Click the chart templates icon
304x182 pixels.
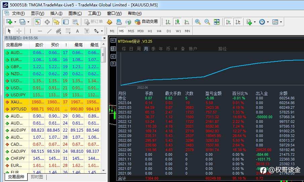275,22
